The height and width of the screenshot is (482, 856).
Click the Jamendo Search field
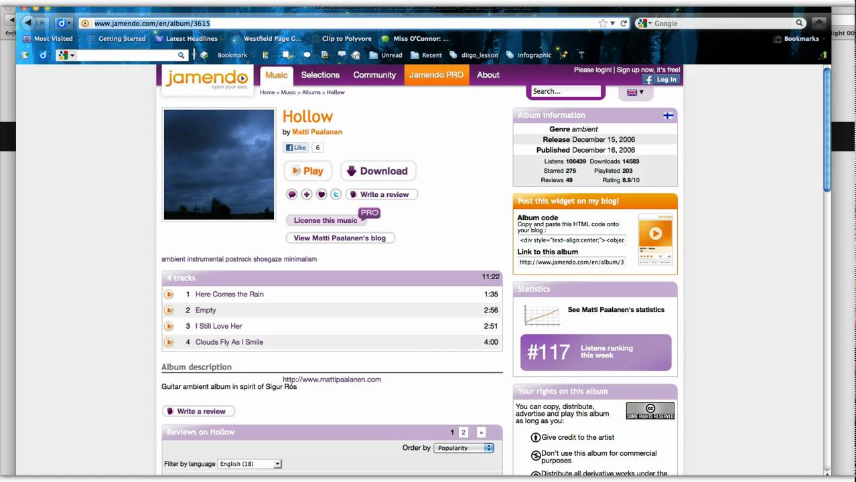click(x=565, y=91)
